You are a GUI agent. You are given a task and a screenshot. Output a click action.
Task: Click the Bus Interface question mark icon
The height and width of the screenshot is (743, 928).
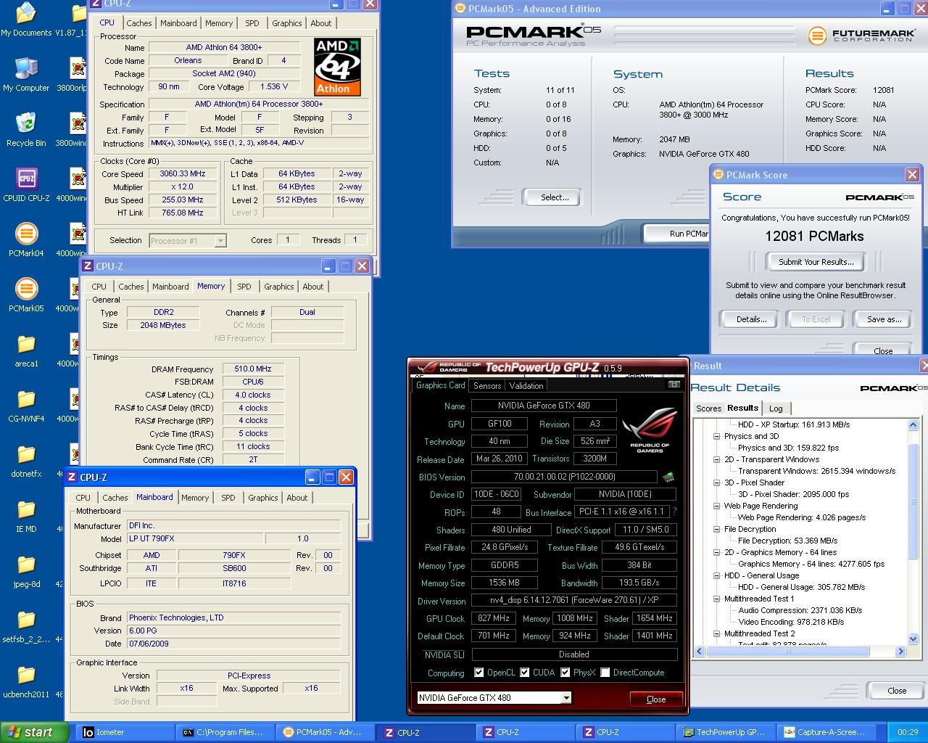coord(674,512)
